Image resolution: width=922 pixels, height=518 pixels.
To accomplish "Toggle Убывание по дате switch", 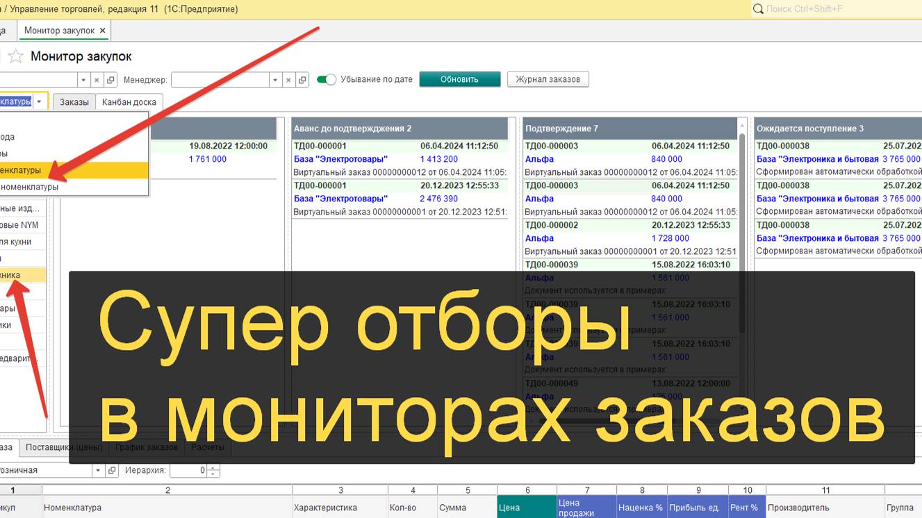I will 326,79.
